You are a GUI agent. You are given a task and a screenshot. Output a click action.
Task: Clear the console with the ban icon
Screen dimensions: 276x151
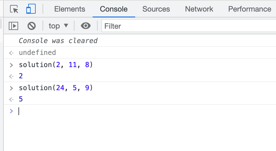point(32,26)
